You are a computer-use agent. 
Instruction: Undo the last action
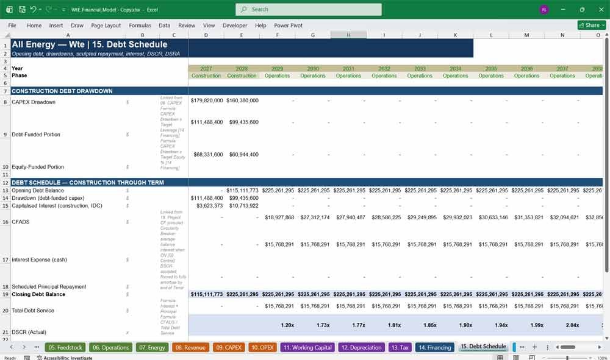34,9
